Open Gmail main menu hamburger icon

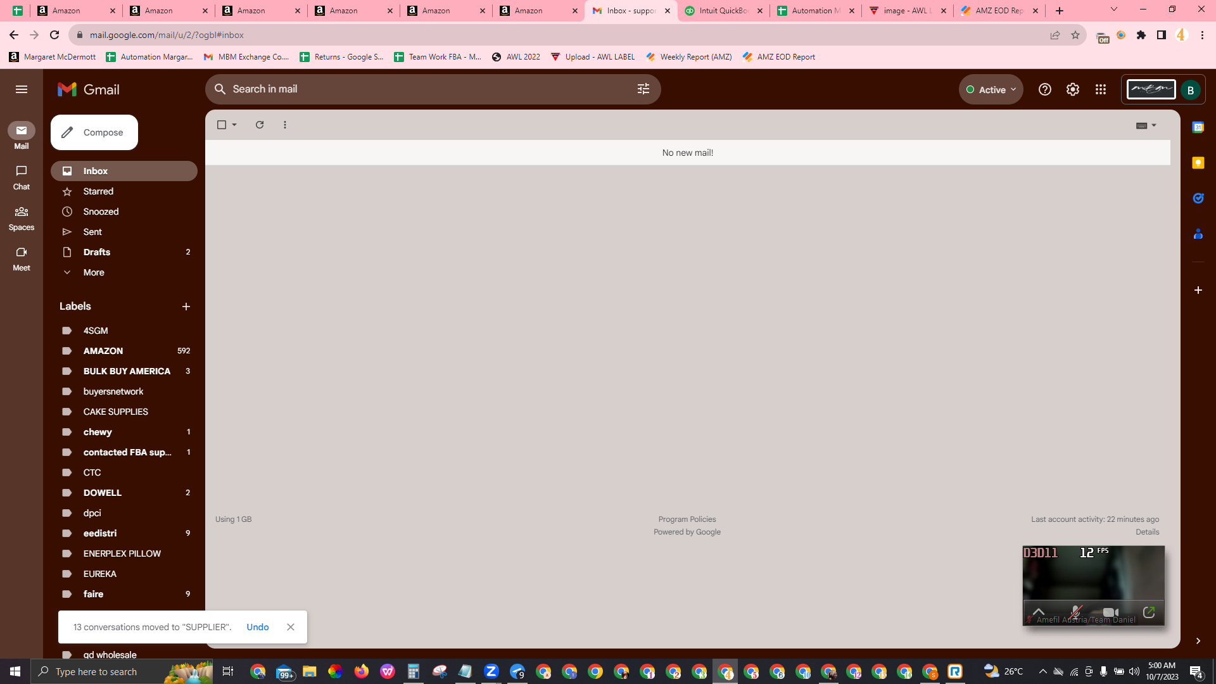pos(22,89)
